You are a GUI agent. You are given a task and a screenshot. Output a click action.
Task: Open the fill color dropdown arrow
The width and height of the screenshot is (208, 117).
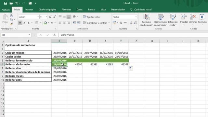(48, 23)
